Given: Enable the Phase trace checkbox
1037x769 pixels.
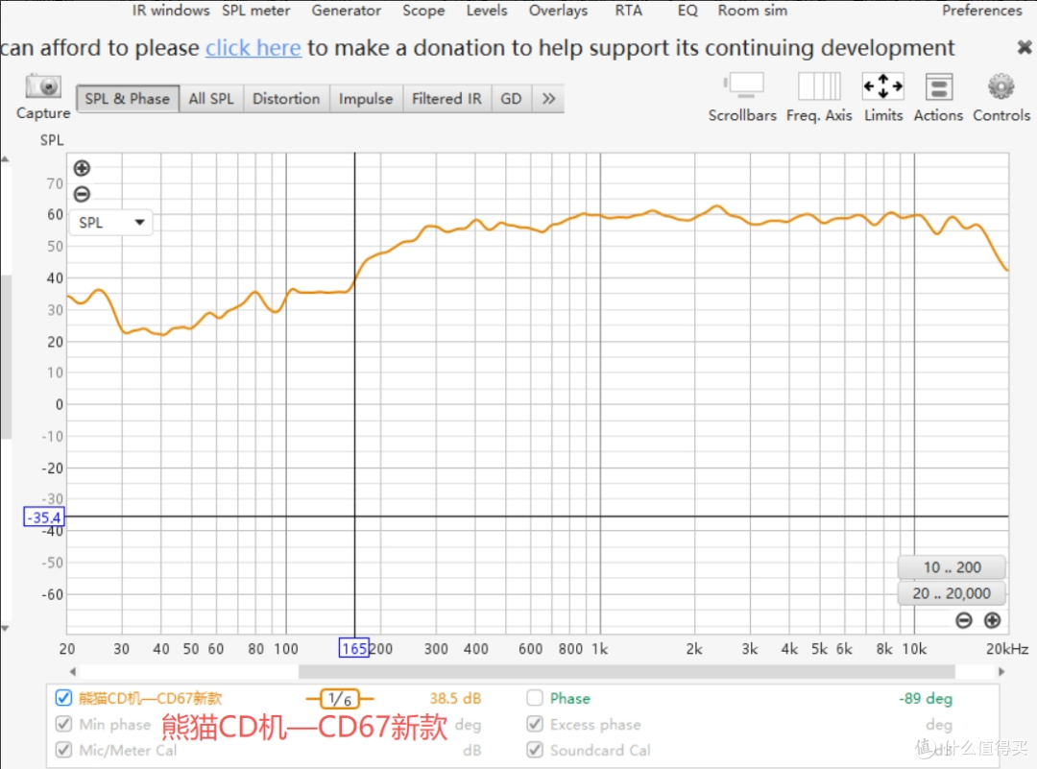Looking at the screenshot, I should coord(535,698).
